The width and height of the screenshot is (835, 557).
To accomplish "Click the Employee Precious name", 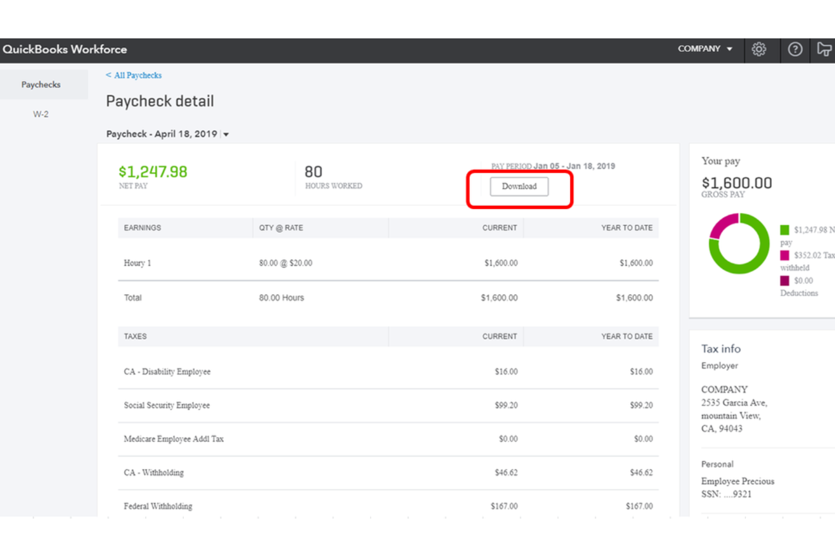I will [737, 481].
